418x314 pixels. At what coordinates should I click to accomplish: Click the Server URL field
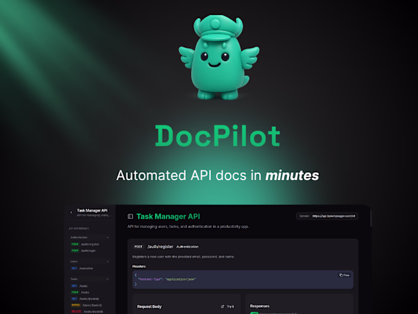click(x=327, y=216)
